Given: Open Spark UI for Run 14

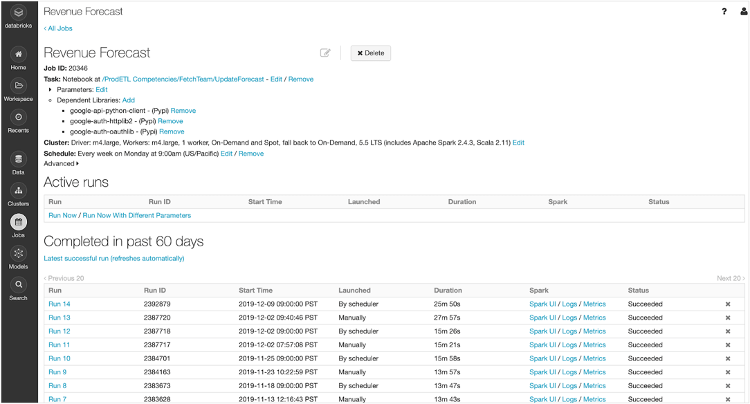Looking at the screenshot, I should [542, 304].
